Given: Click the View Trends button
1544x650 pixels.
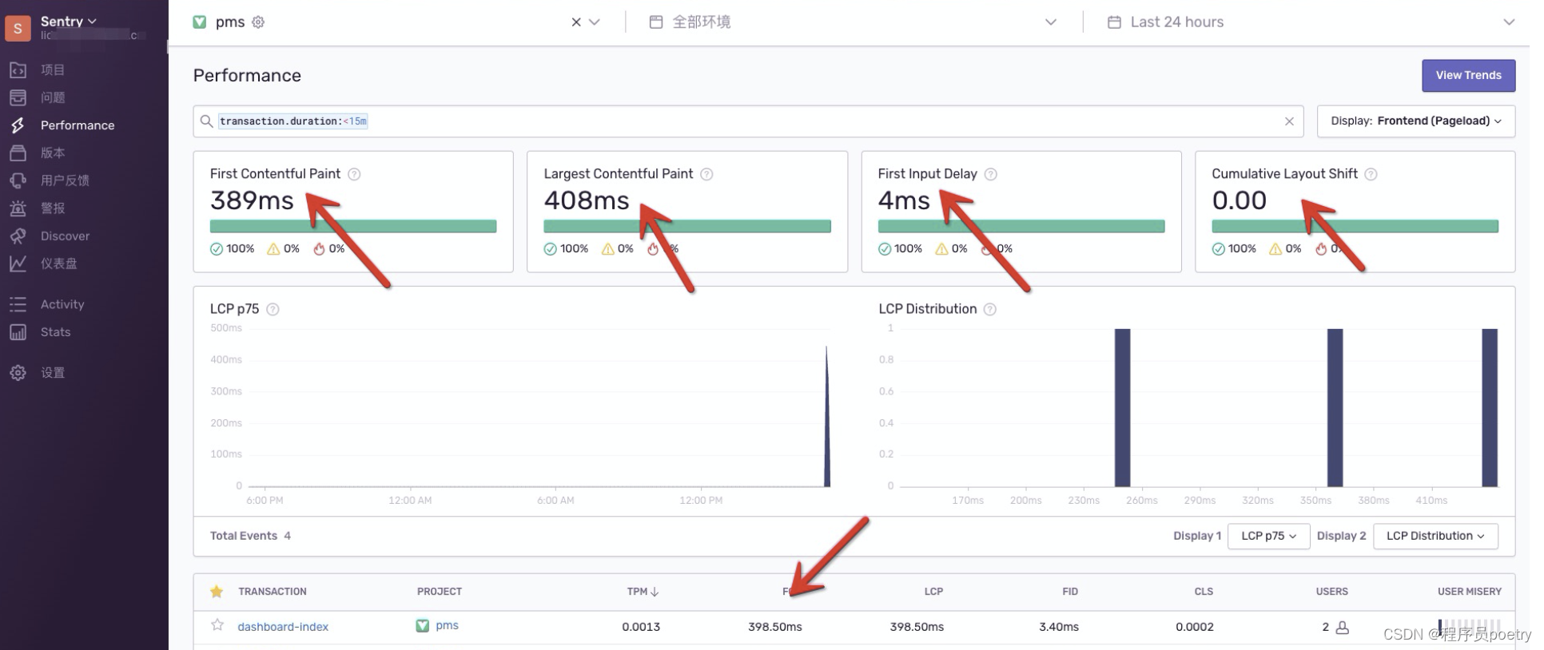Looking at the screenshot, I should [x=1468, y=75].
